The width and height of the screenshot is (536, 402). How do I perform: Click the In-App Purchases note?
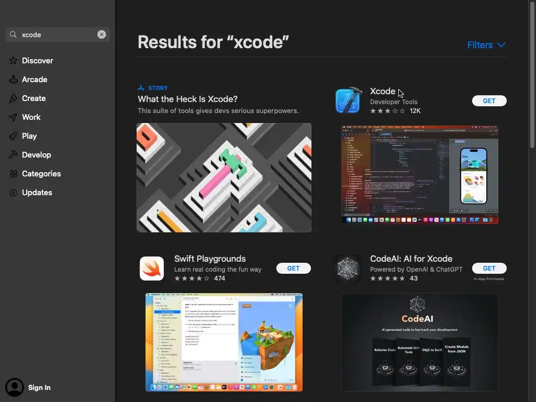click(489, 279)
